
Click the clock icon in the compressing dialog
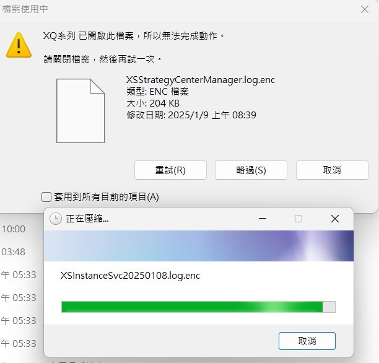pos(56,219)
